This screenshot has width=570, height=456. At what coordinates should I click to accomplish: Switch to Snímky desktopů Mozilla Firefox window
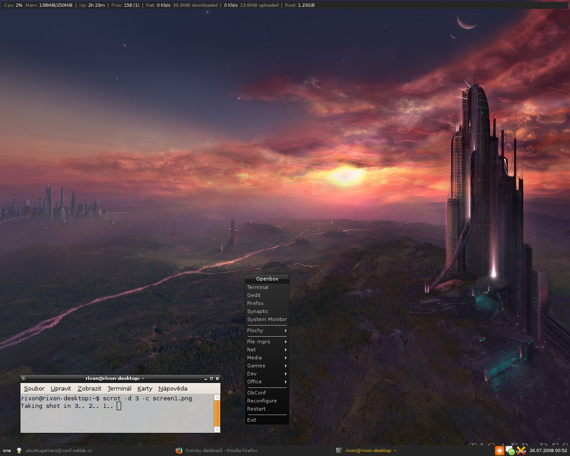click(x=221, y=450)
